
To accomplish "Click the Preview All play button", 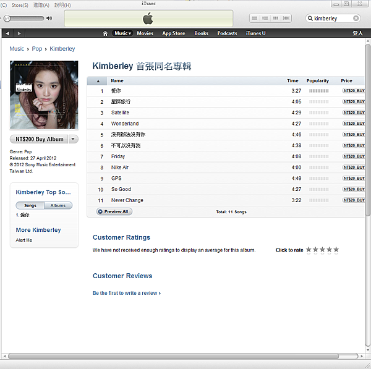I will [x=114, y=211].
